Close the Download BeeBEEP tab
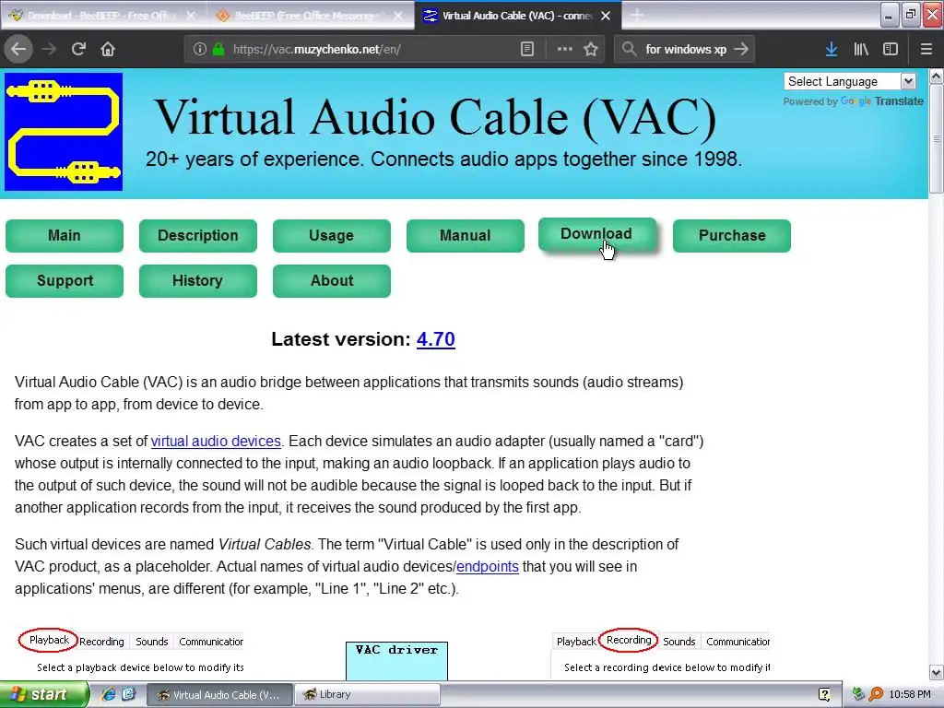Screen dimensions: 944x708 tap(190, 16)
